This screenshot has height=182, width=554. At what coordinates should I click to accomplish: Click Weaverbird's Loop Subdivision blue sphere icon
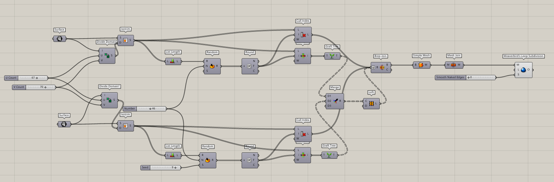[523, 70]
